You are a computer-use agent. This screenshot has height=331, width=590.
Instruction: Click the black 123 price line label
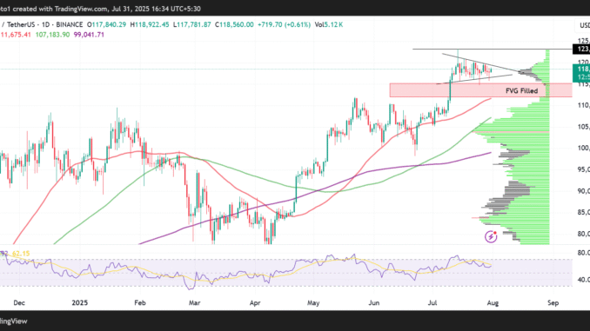click(581, 50)
